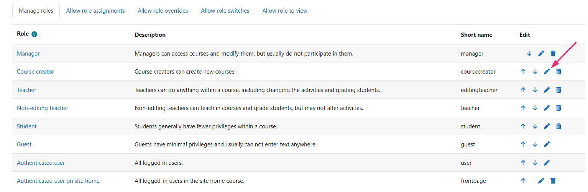The width and height of the screenshot is (588, 192).
Task: Move the Student role up
Action: point(523,126)
